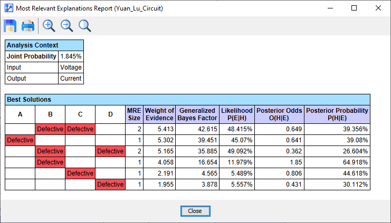Click the Save report icon
Screen dimensions: 391x223
coord(11,26)
